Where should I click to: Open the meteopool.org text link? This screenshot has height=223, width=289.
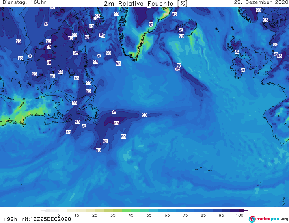(272, 219)
